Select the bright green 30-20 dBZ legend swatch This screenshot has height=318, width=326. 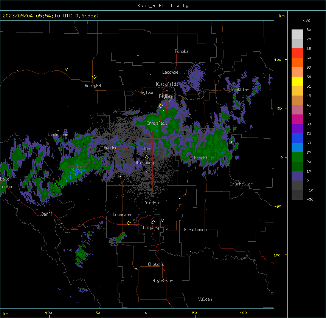click(x=297, y=157)
